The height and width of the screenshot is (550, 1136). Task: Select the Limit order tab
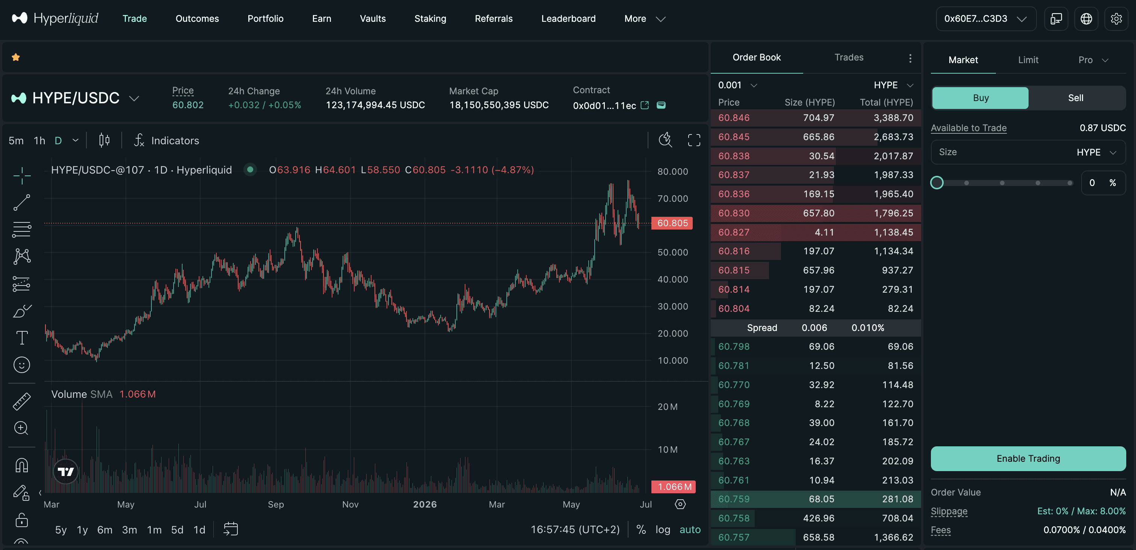tap(1028, 60)
